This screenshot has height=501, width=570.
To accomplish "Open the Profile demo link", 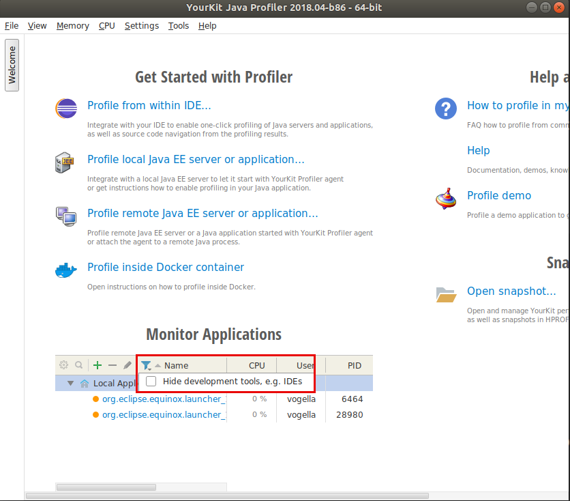I will pyautogui.click(x=499, y=195).
